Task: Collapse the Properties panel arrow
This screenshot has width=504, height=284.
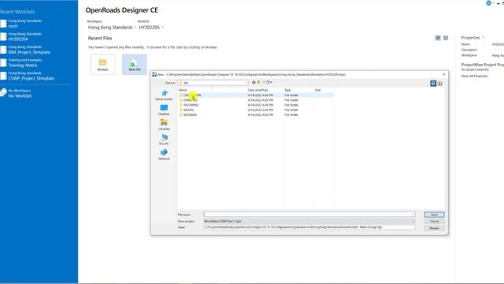Action: click(x=483, y=38)
